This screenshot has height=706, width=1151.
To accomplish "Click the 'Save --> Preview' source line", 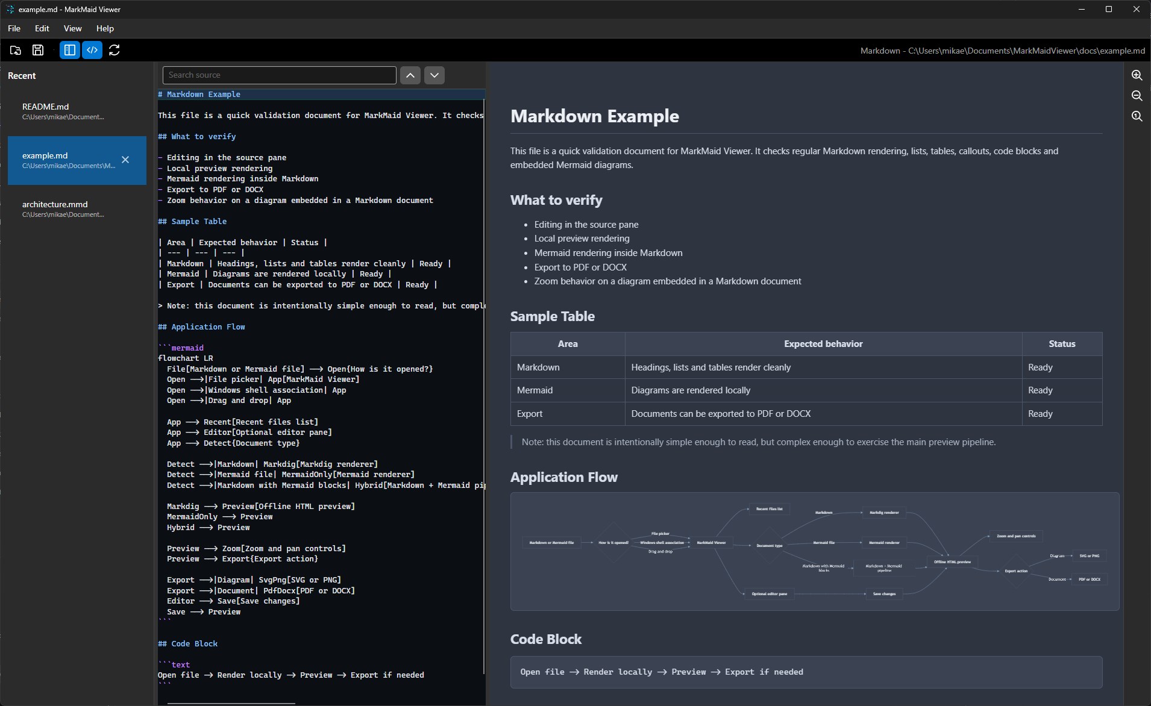I will point(204,612).
